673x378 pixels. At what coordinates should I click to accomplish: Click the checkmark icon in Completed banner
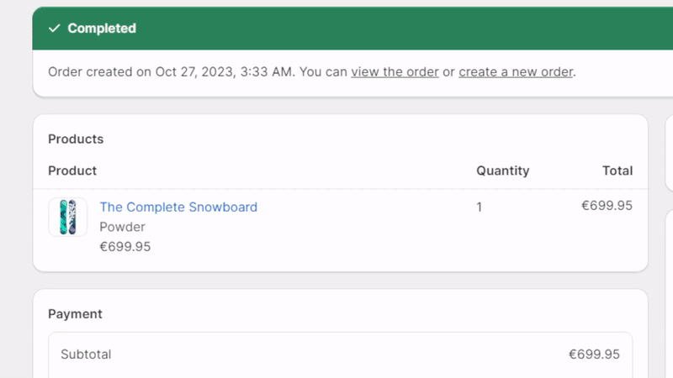click(55, 29)
